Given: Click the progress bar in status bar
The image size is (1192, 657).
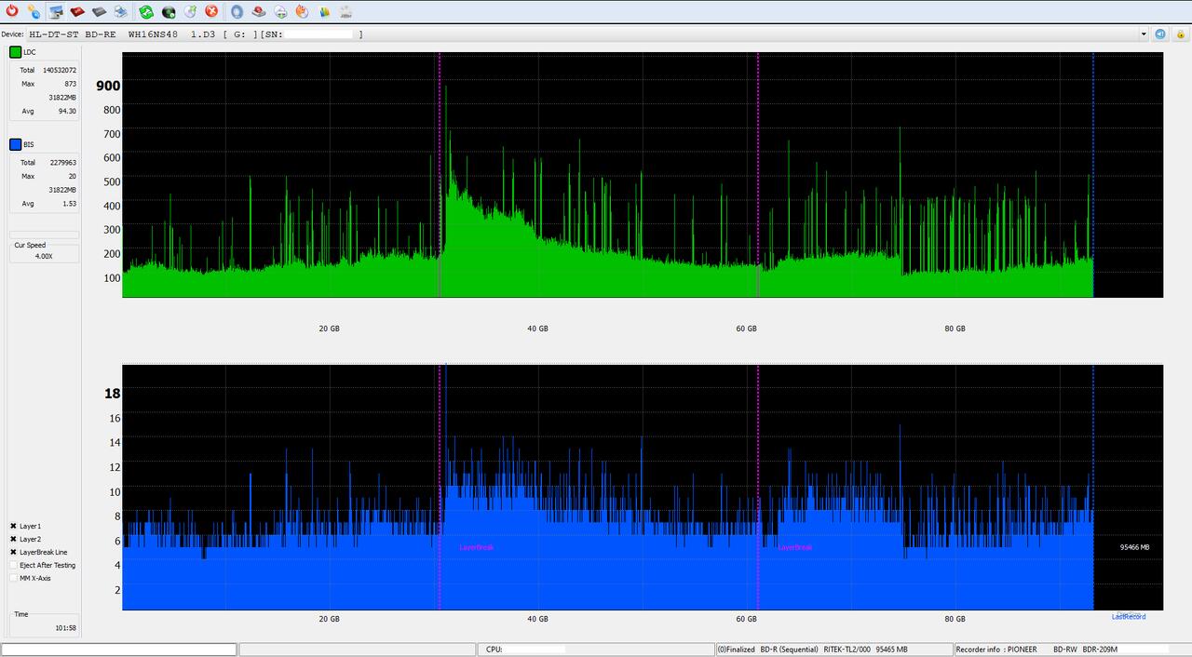Looking at the screenshot, I should tap(119, 650).
